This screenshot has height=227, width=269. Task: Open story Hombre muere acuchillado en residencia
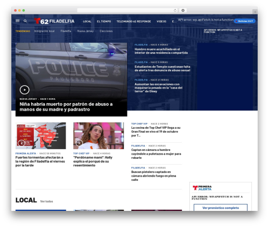point(161,51)
